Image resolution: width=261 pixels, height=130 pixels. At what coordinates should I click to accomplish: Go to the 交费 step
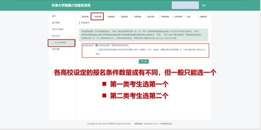(x=188, y=17)
